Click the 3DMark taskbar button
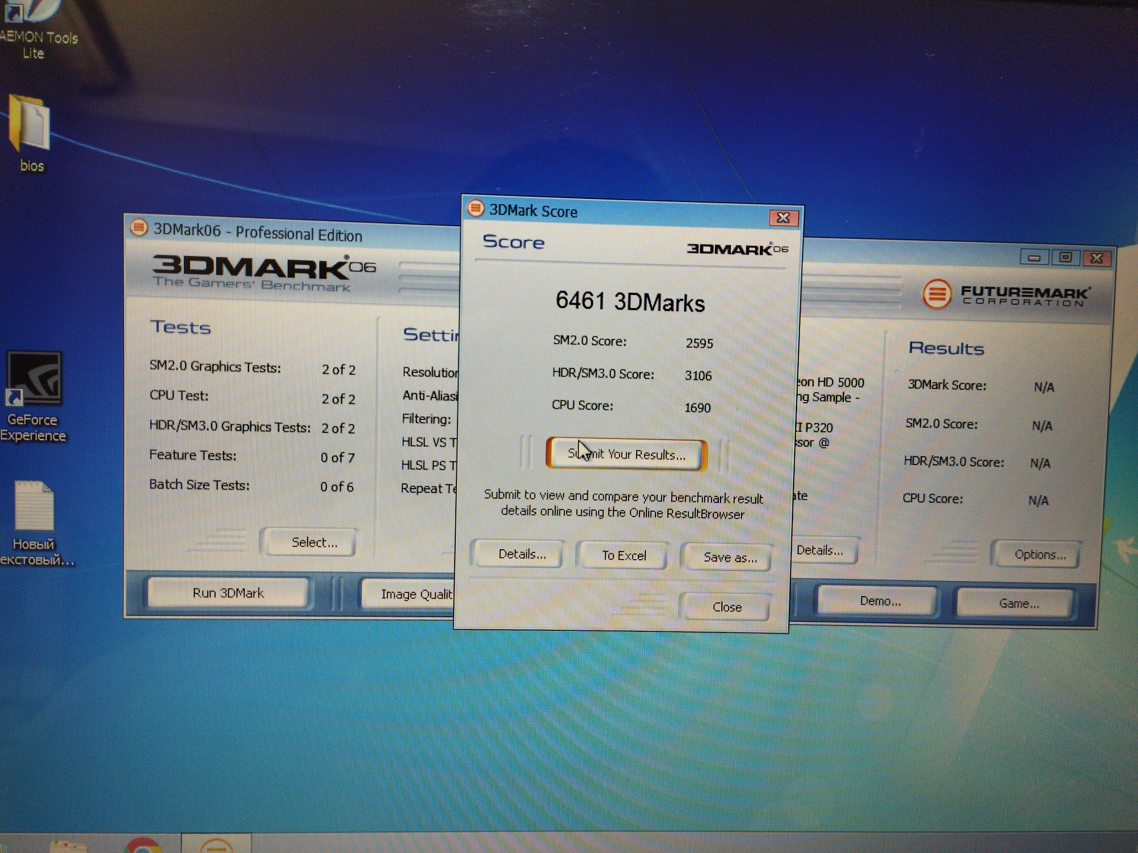Viewport: 1138px width, 853px height. tap(216, 844)
